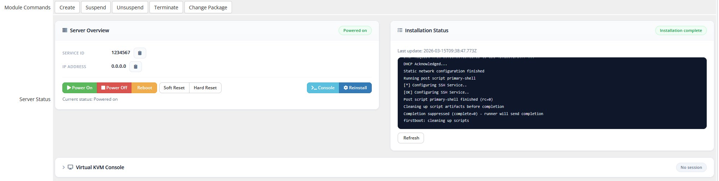Reinstall the server OS
The width and height of the screenshot is (719, 181).
click(355, 88)
